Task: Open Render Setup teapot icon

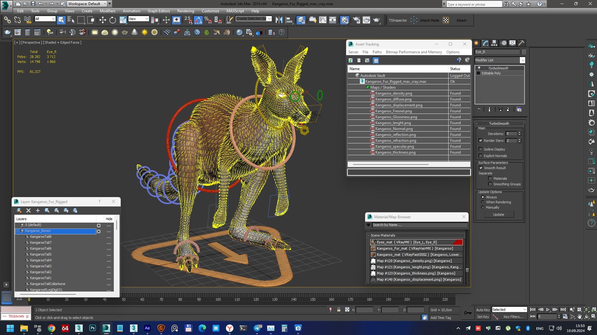Action: 356,20
